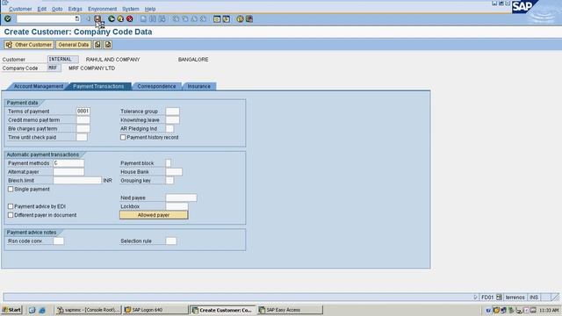Screen dimensions: 562x316
Task: Switch to sapmmc Console Root taskbar window
Action: [x=89, y=310]
